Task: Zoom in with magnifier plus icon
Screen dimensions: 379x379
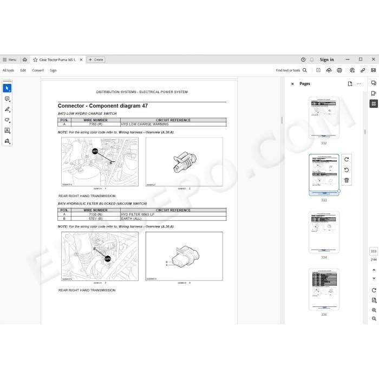Action: (374, 310)
